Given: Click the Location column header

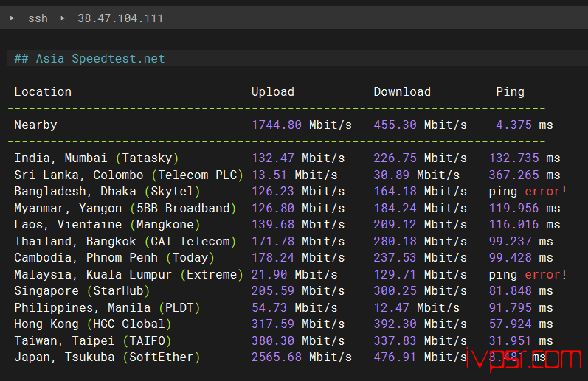Looking at the screenshot, I should pyautogui.click(x=43, y=92).
